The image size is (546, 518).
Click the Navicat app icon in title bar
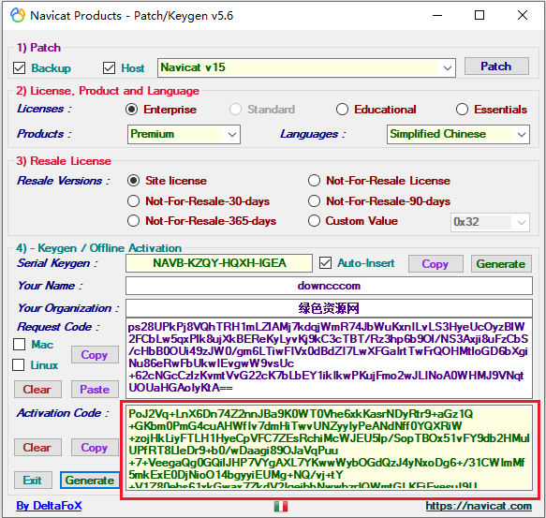click(x=18, y=15)
